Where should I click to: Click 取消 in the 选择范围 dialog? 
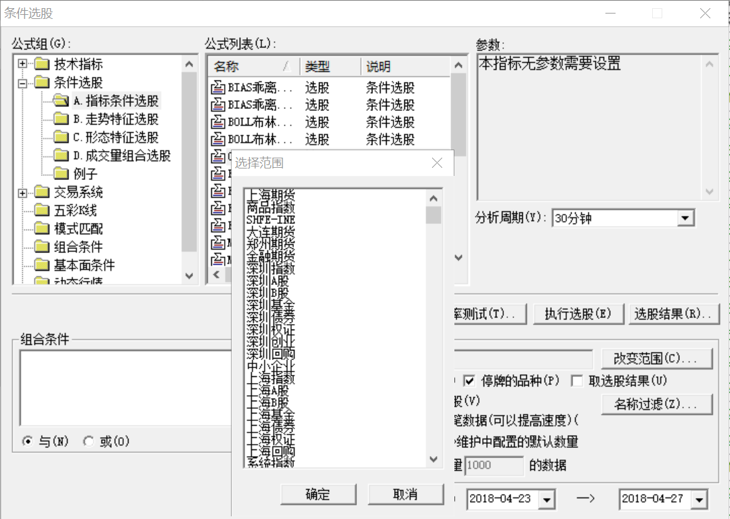click(x=406, y=495)
